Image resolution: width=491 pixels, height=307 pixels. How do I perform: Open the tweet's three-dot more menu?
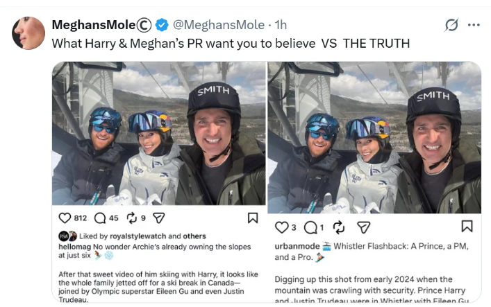click(474, 25)
